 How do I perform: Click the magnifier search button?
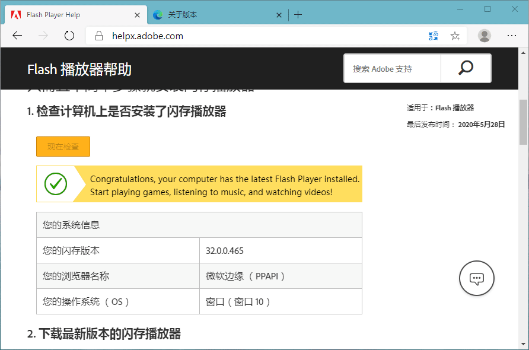(466, 68)
